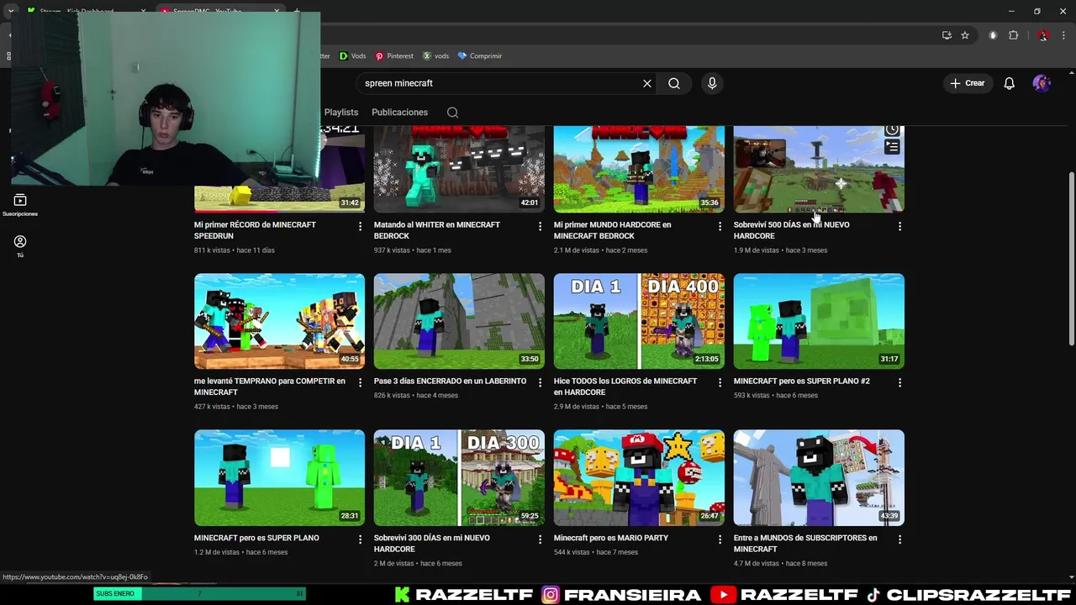The image size is (1076, 605).
Task: Click title Sobreviví 500 DÍAS en mi NUEVO HARDCORE
Action: pos(791,230)
